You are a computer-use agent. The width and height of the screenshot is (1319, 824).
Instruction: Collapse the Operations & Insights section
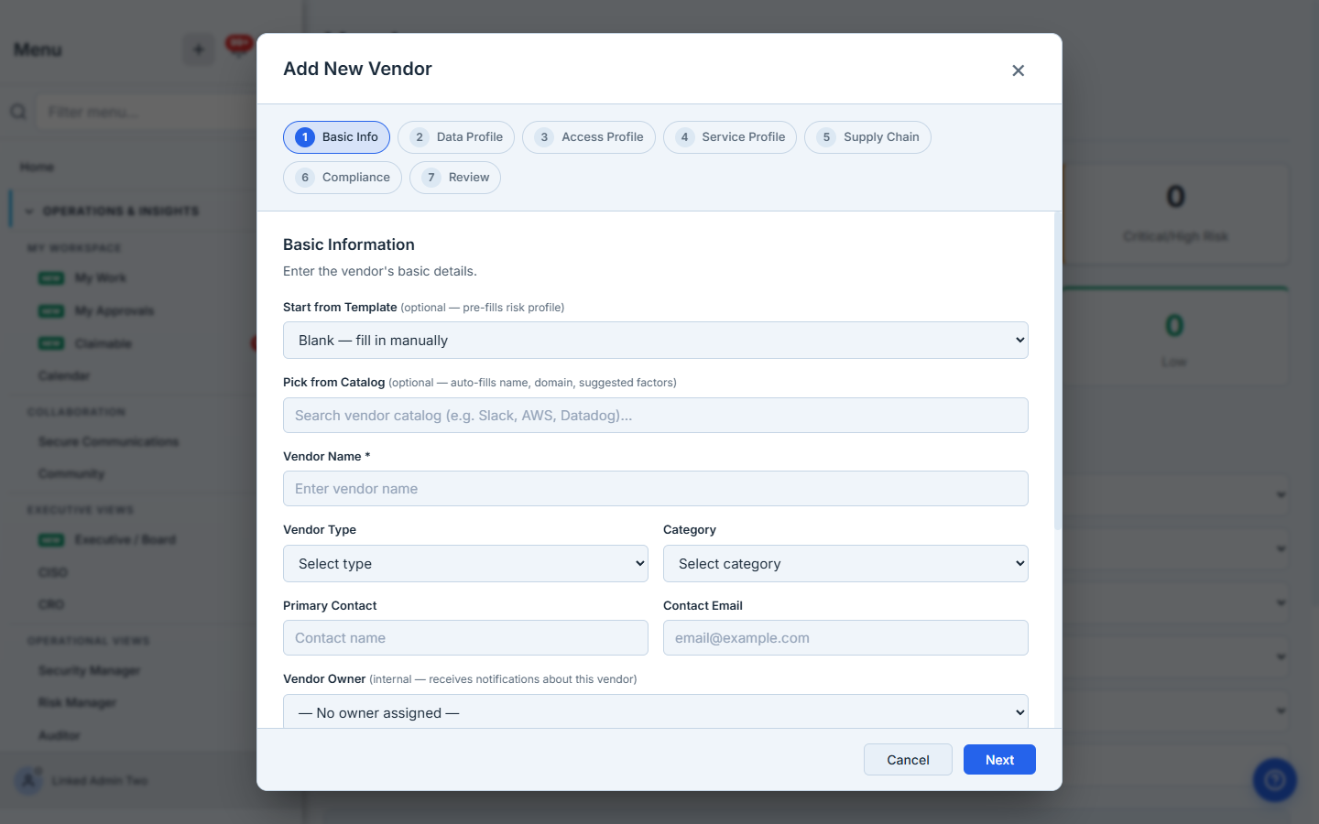pos(120,211)
